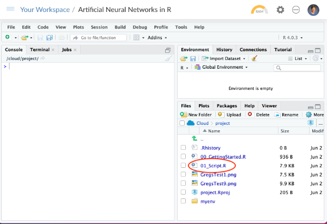Click the Upload button
The width and height of the screenshot is (327, 224).
click(229, 114)
